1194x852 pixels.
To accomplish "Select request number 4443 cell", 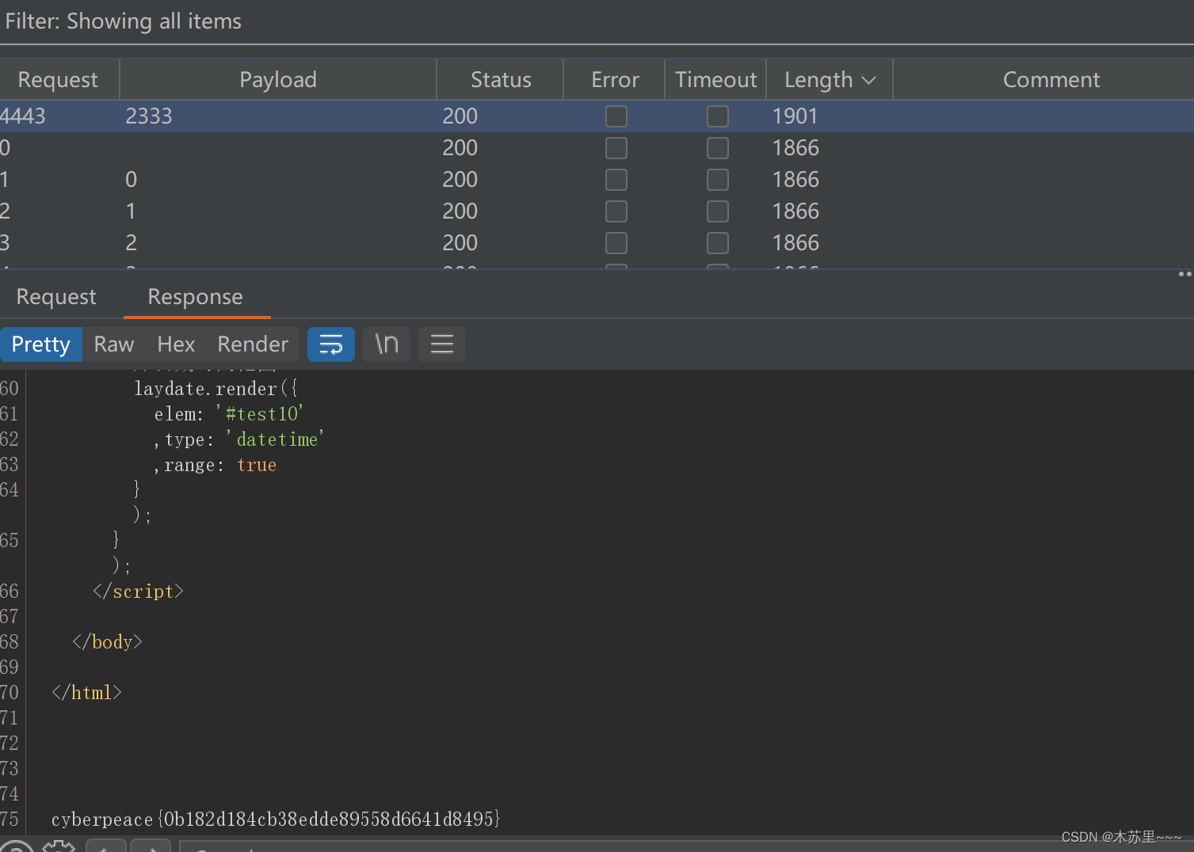I will tap(23, 116).
